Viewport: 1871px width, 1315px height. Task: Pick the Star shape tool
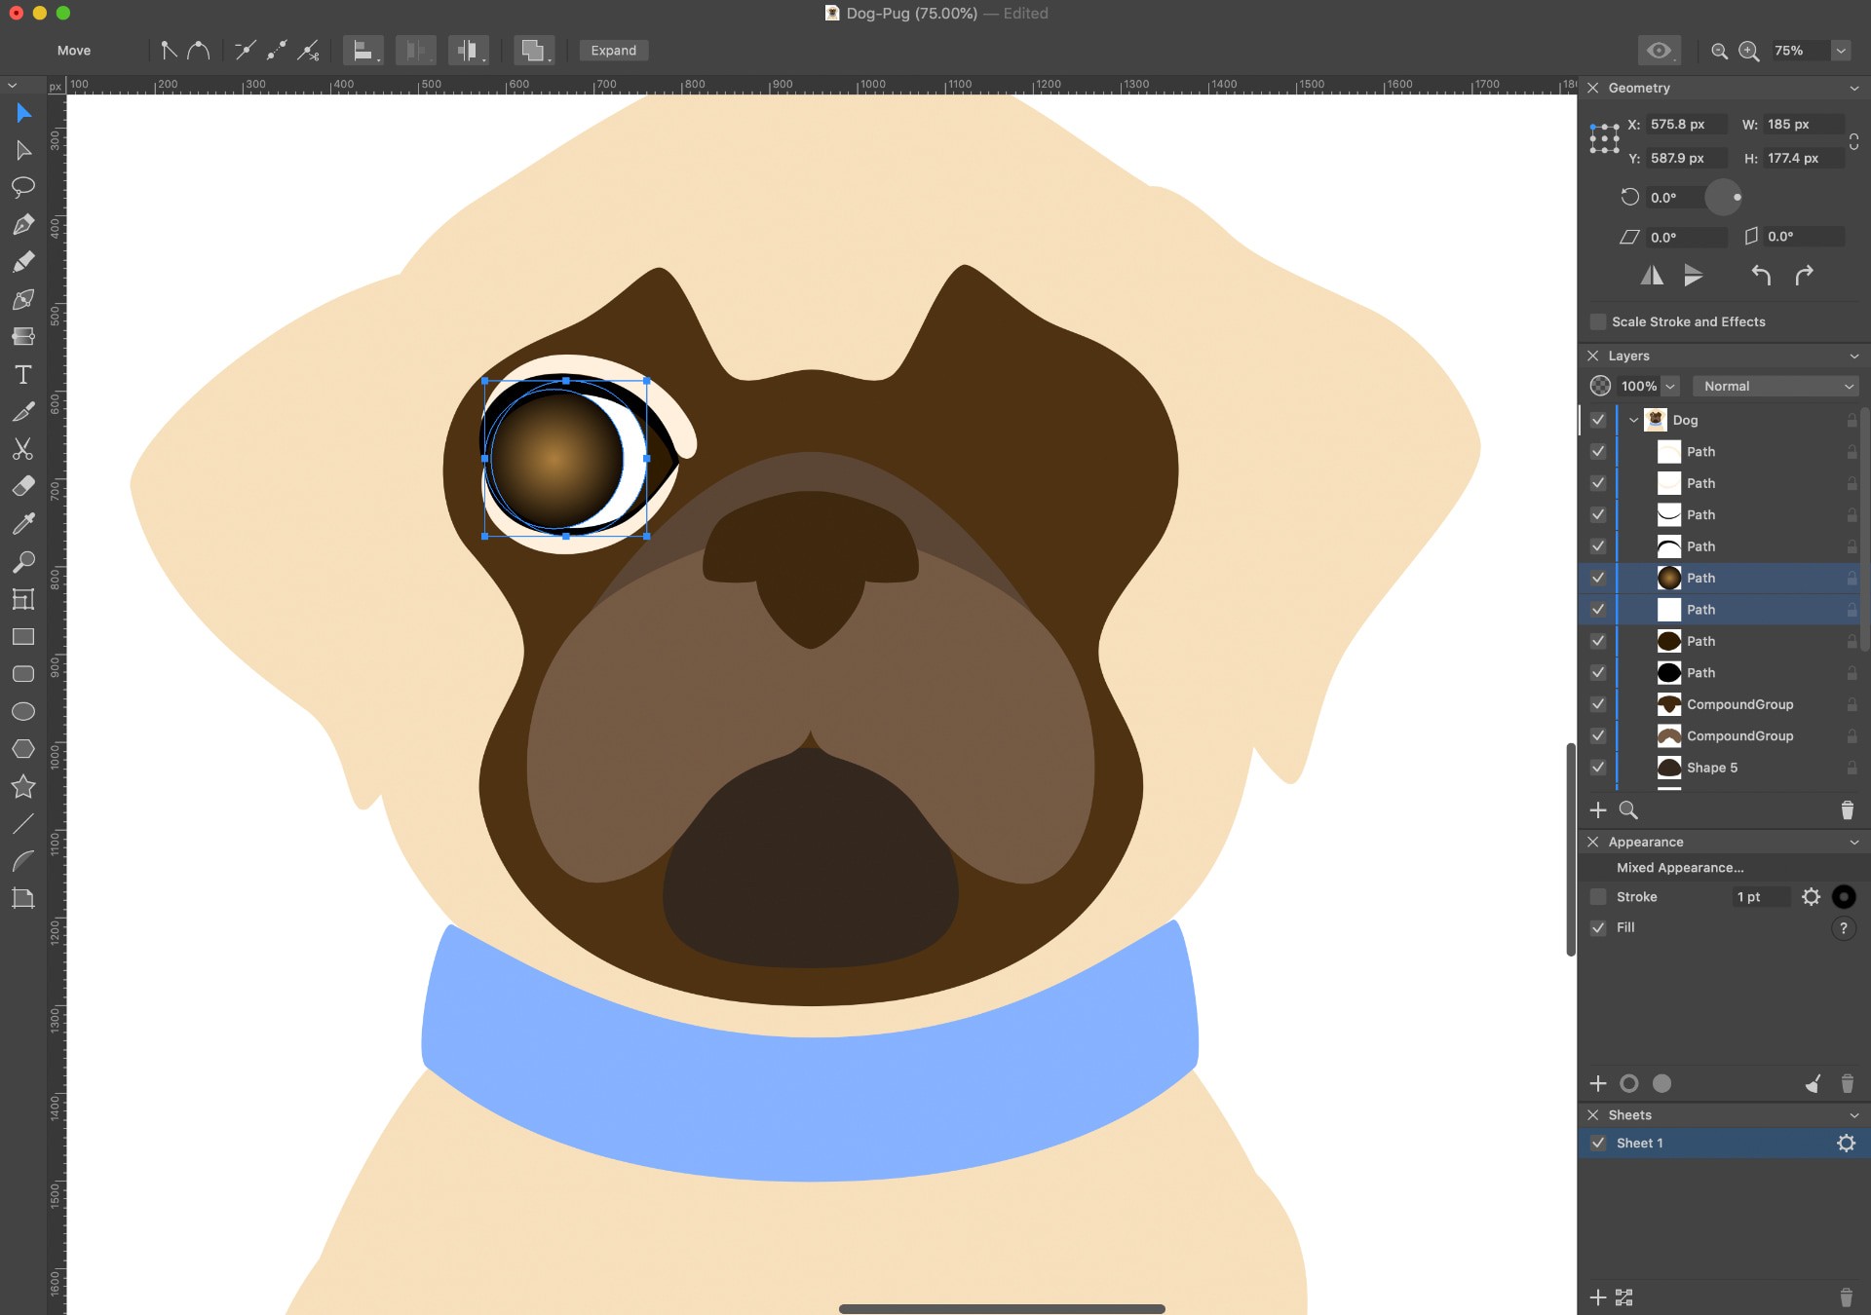[x=23, y=787]
